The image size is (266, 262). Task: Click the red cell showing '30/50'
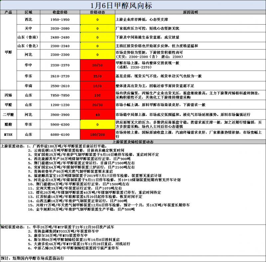[x=97, y=65]
